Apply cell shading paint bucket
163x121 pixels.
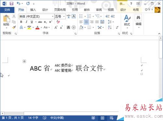click(x=81, y=27)
